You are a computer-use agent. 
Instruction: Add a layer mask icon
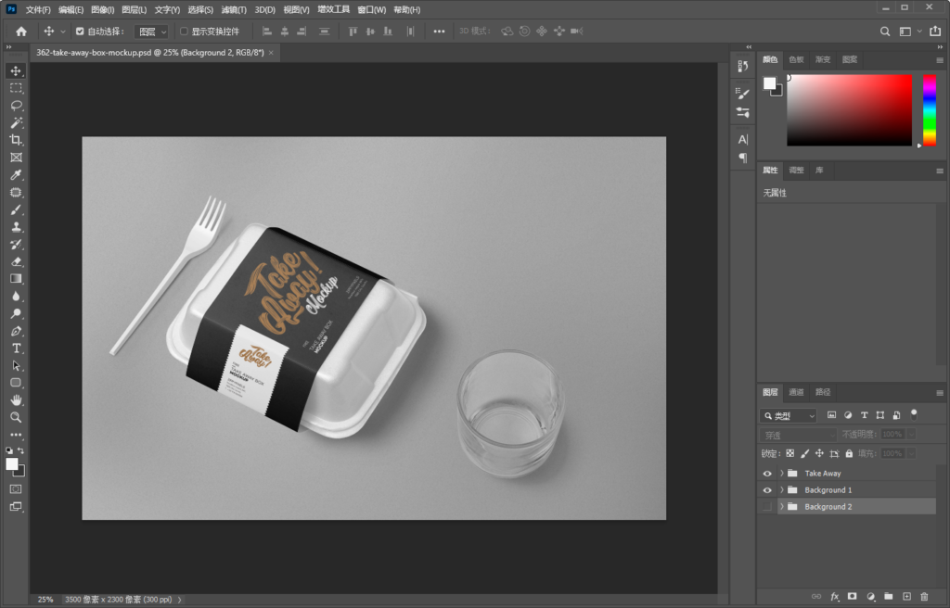[853, 597]
